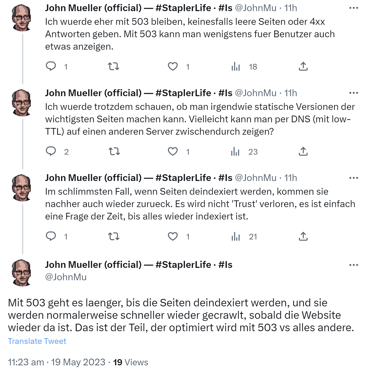The height and width of the screenshot is (378, 365).
Task: Like the first 503 tweet
Action: tap(173, 67)
